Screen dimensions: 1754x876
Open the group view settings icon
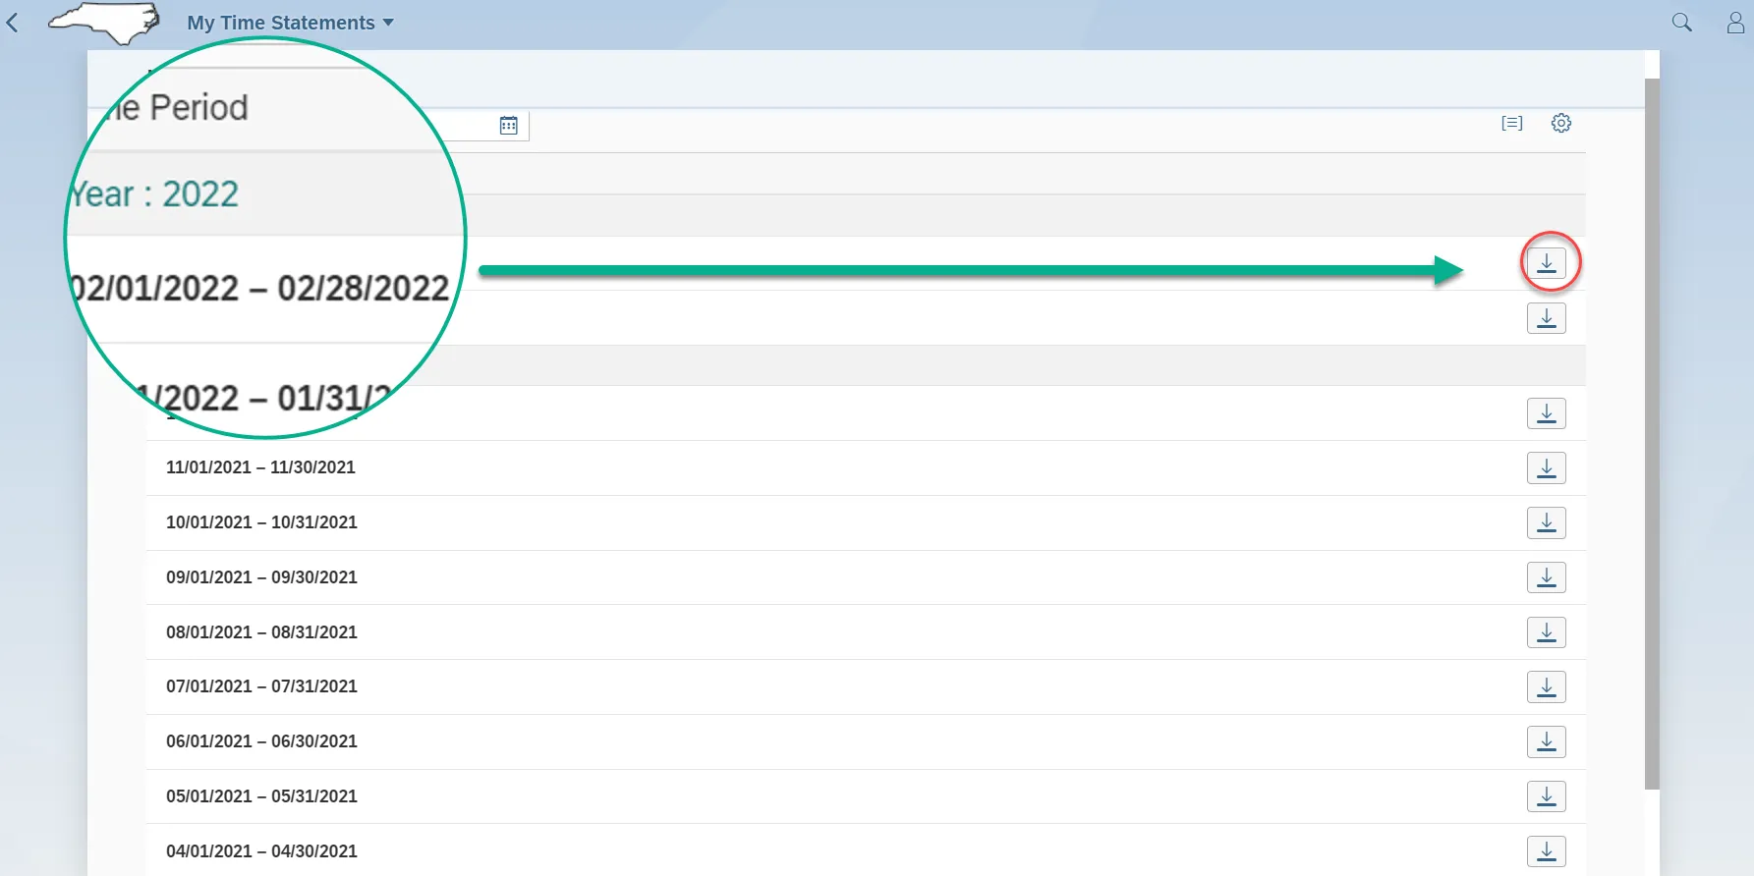[x=1512, y=123]
